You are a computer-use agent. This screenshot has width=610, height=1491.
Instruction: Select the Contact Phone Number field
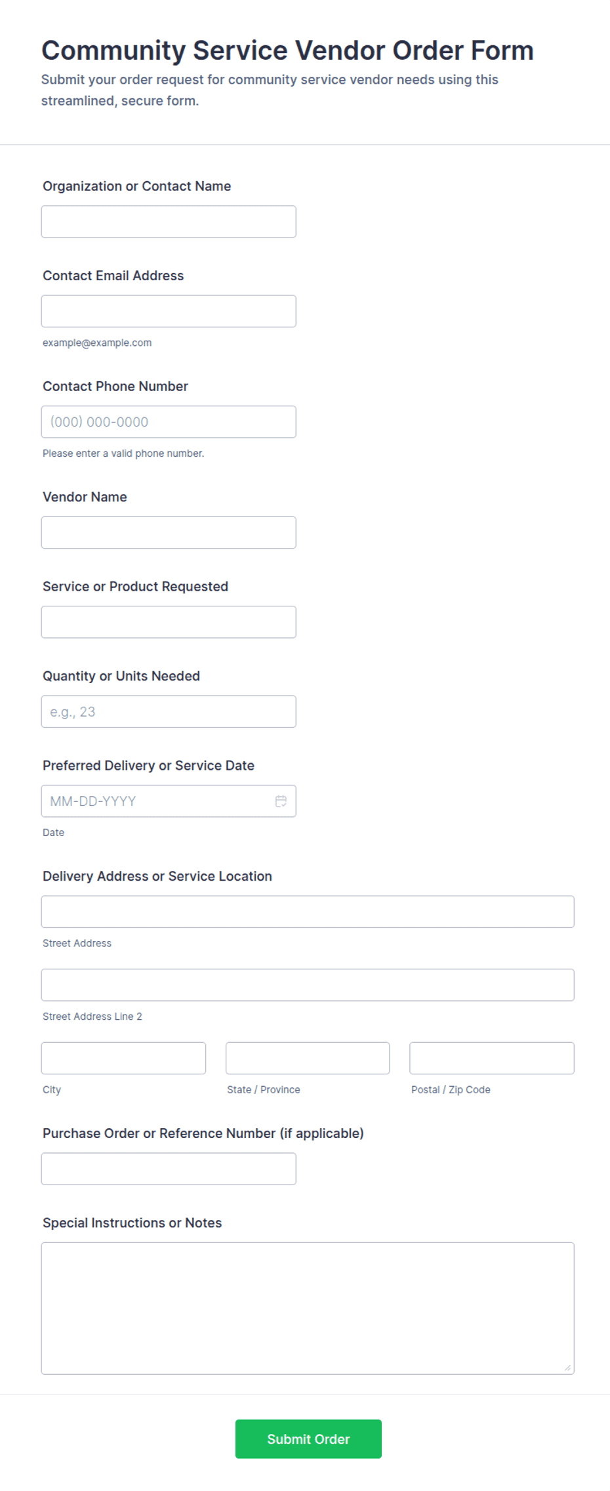169,422
